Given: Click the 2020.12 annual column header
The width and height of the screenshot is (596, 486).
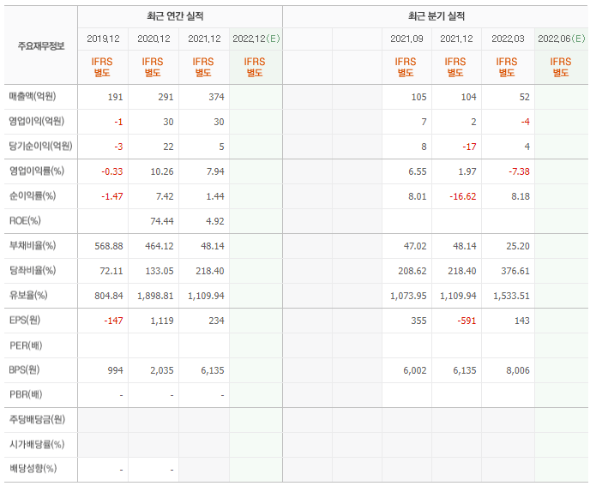Looking at the screenshot, I should coord(154,39).
